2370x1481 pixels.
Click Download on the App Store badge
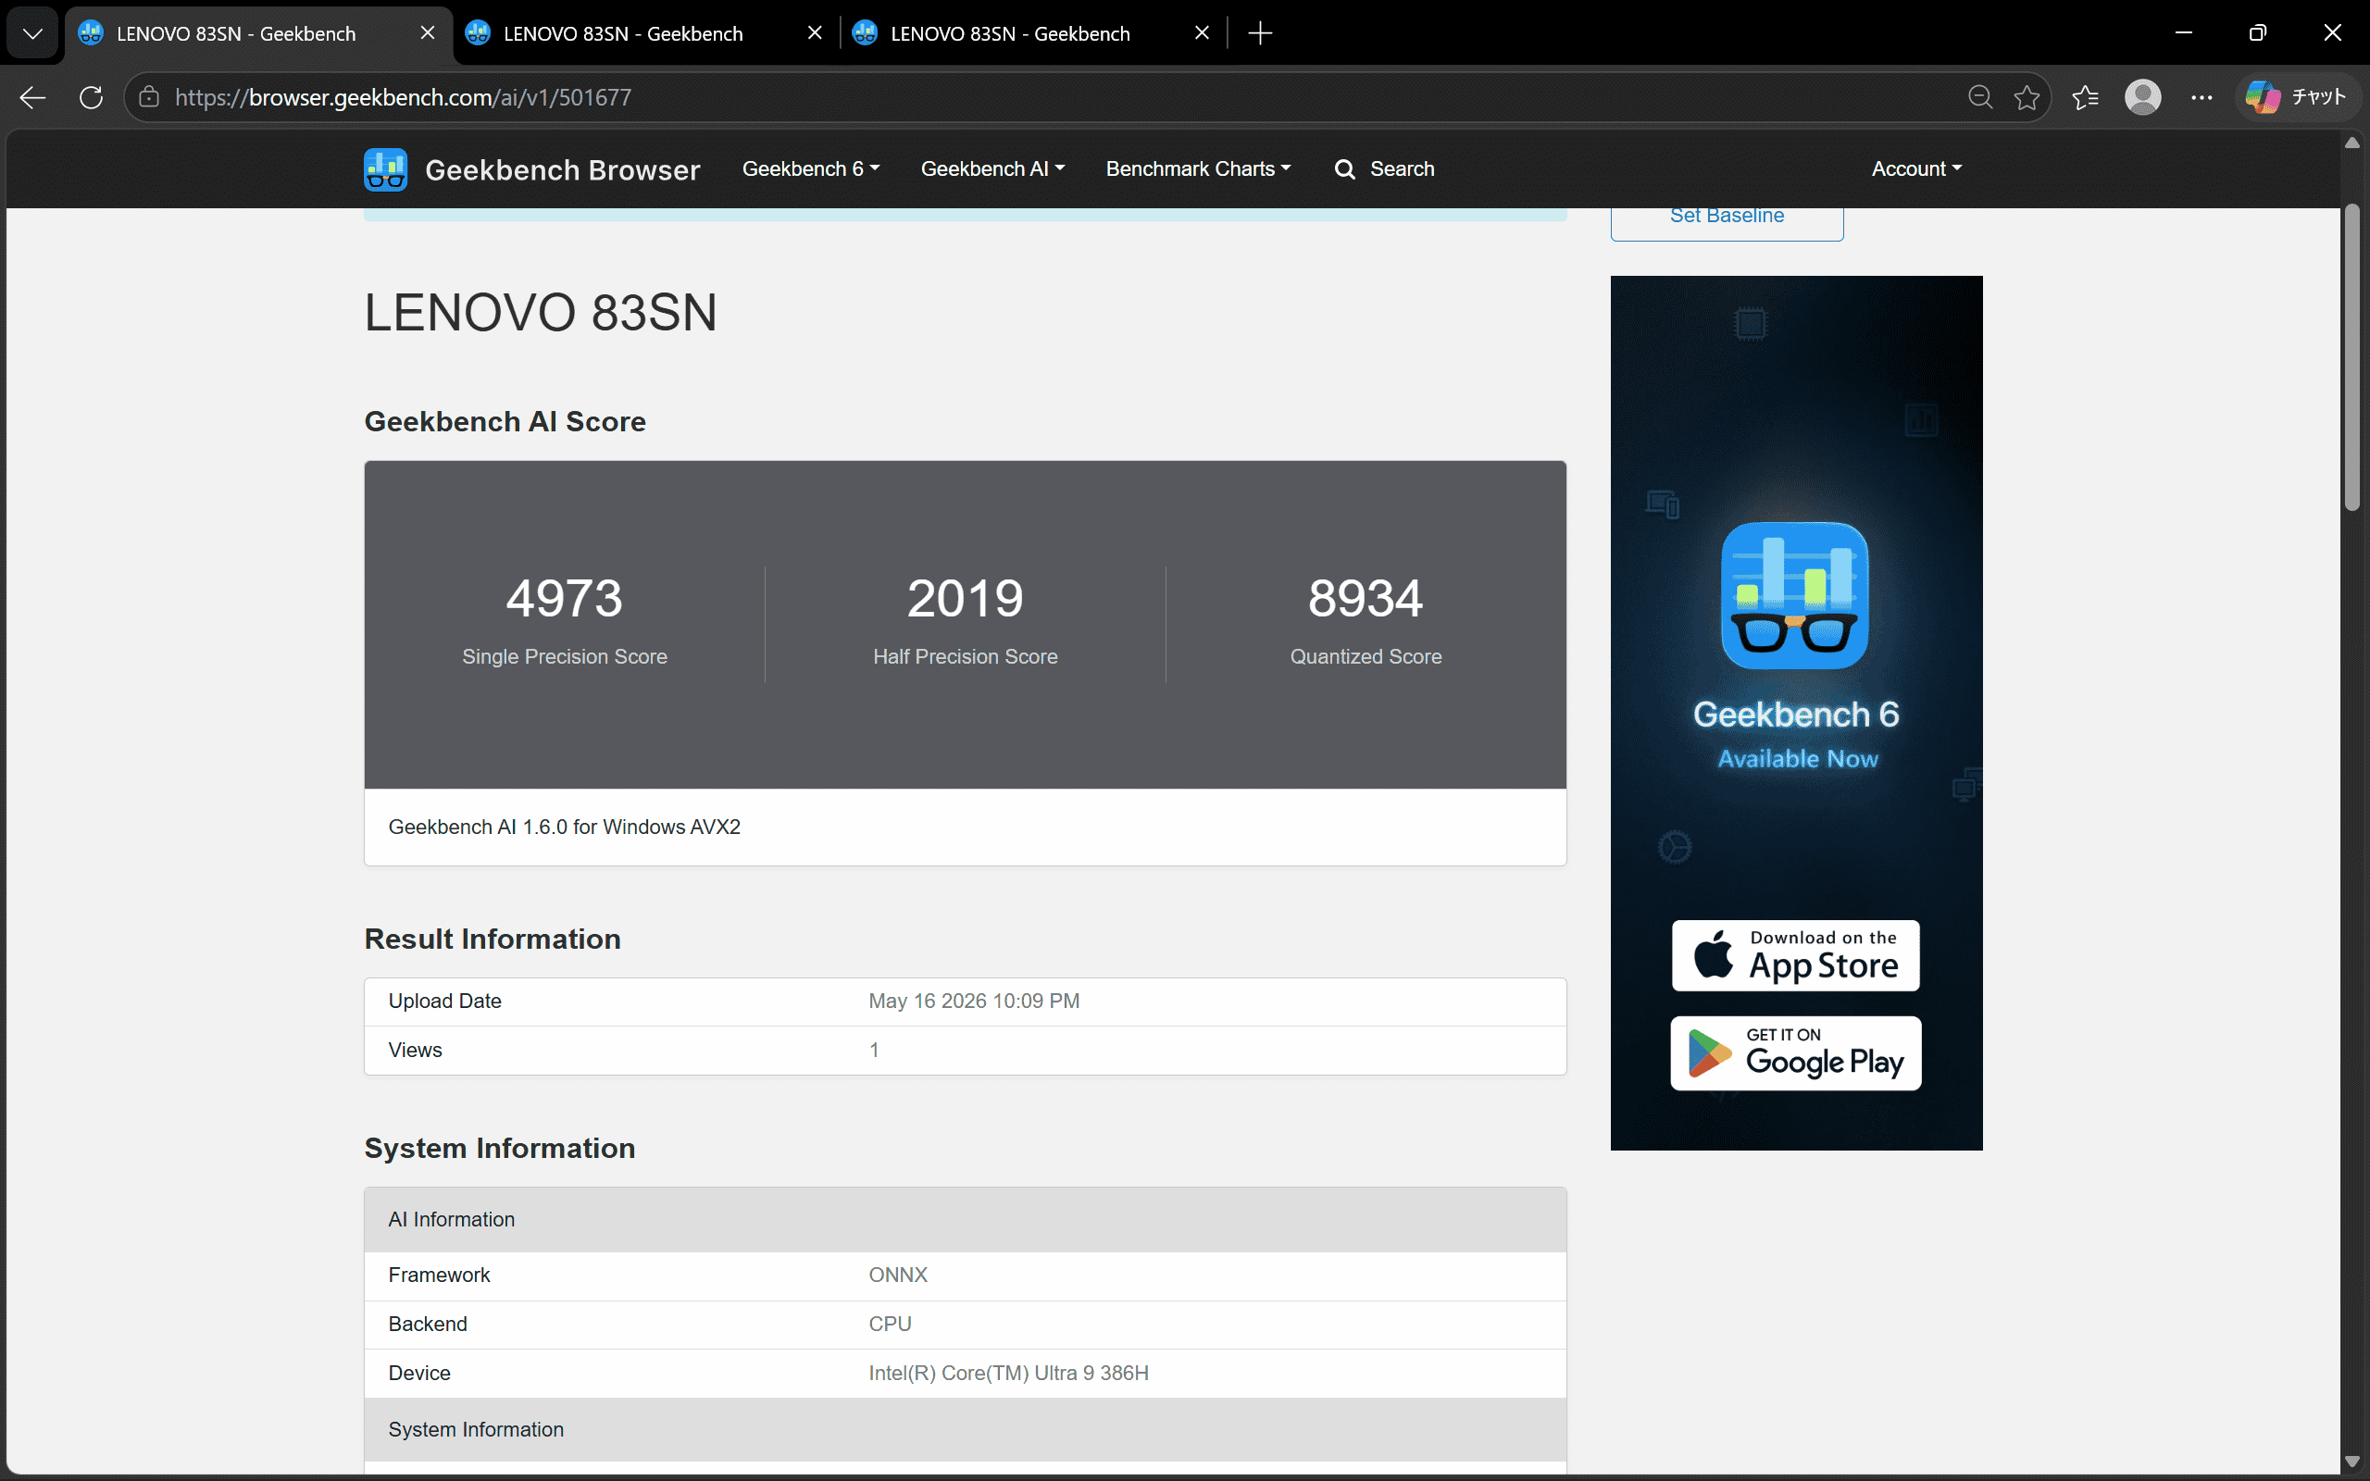click(x=1795, y=955)
